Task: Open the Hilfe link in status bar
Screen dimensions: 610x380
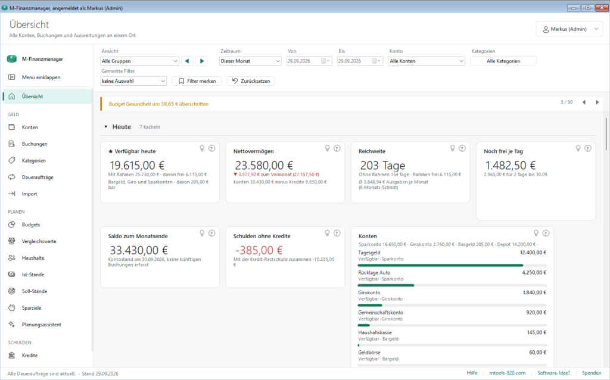Action: point(472,373)
